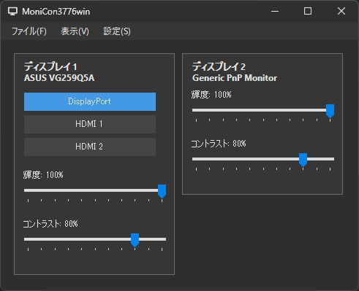Click left end of Display 2 contrast track
The width and height of the screenshot is (359, 291).
194,159
